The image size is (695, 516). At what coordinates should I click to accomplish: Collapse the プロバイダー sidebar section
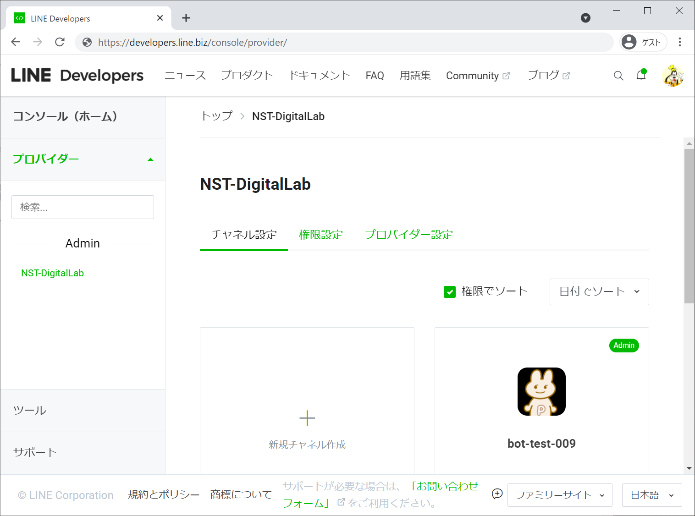pos(83,159)
